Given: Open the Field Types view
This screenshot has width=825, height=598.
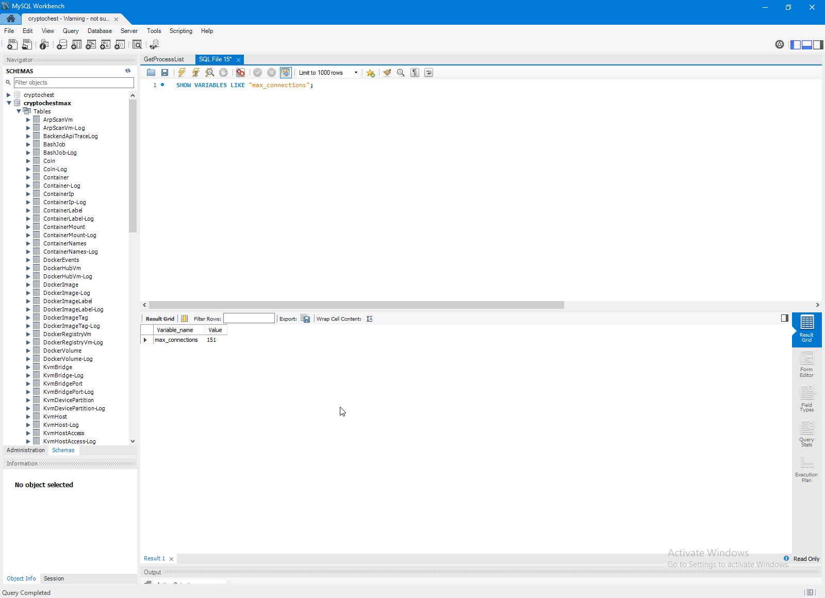Looking at the screenshot, I should pyautogui.click(x=806, y=400).
